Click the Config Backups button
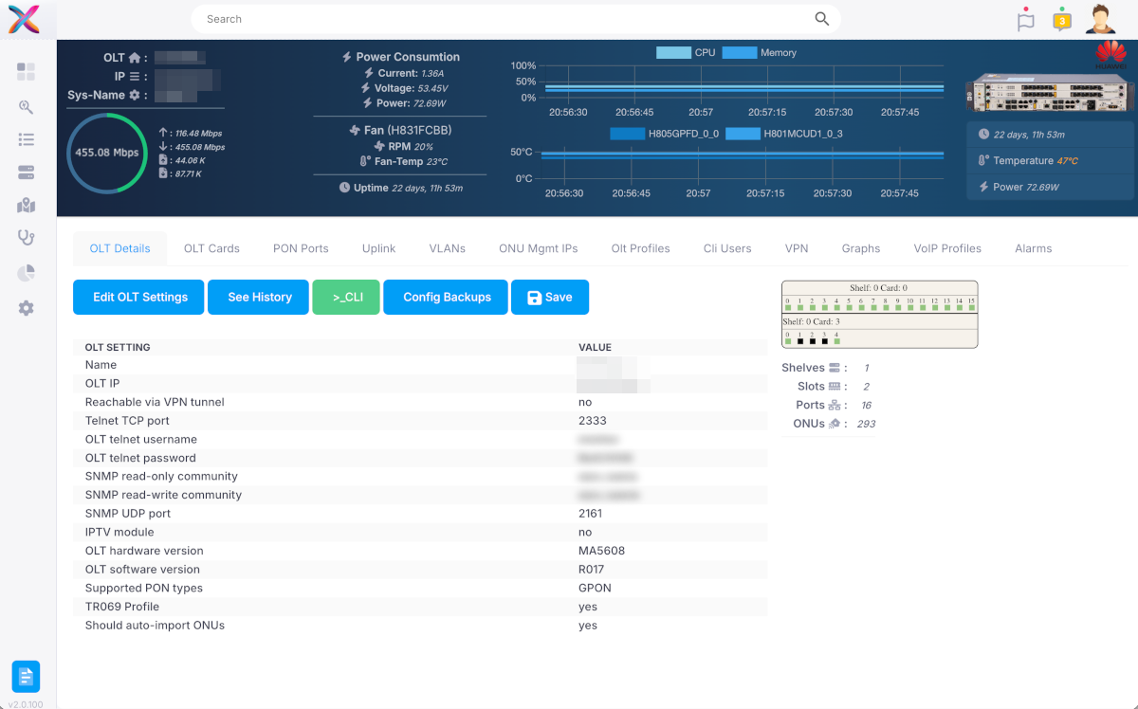 tap(445, 297)
